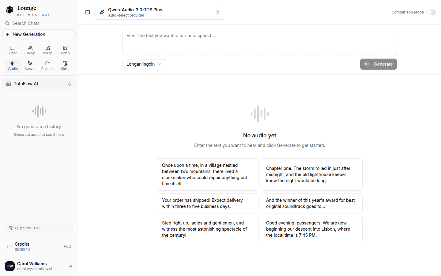Choose the descent into Lisbon passenger prompt

pyautogui.click(x=312, y=229)
